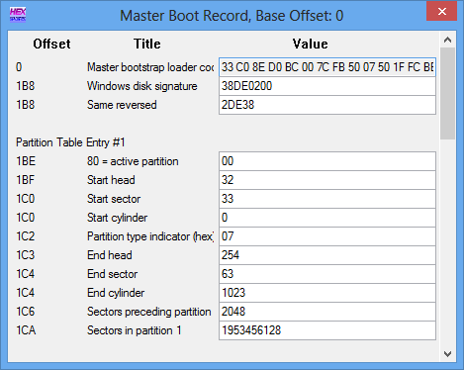Click the 'End head' label
464x370 pixels.
coord(110,255)
